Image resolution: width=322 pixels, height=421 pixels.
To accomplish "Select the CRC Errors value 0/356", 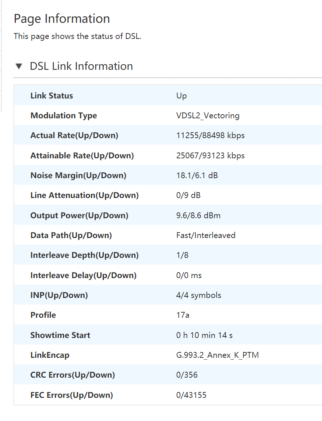I will pos(187,375).
